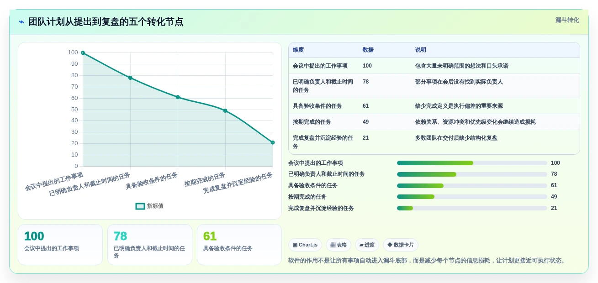Click the chart point at value 61
Viewport: 598px width, 283px height.
pyautogui.click(x=178, y=97)
